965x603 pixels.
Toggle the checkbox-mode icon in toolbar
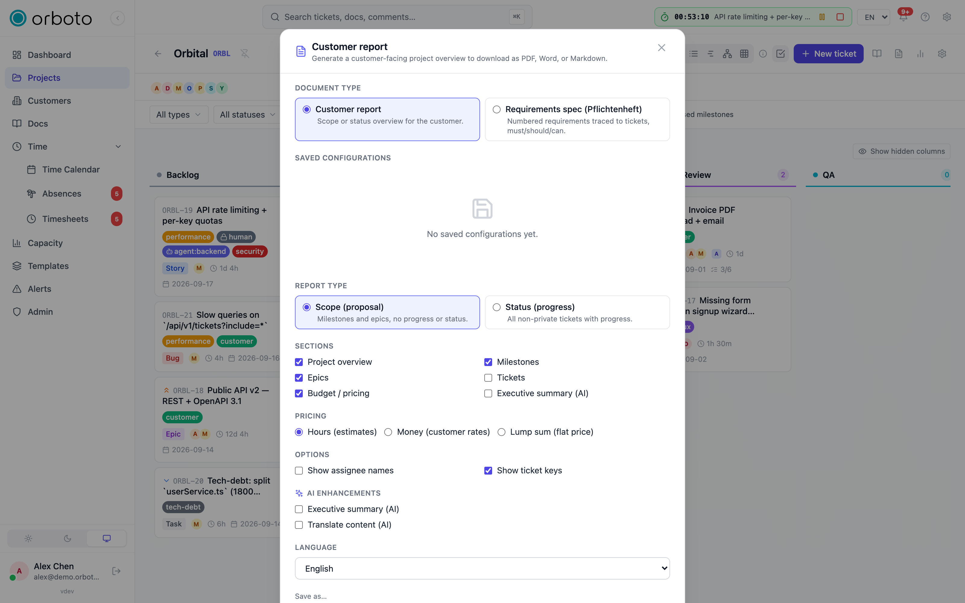[x=780, y=53]
